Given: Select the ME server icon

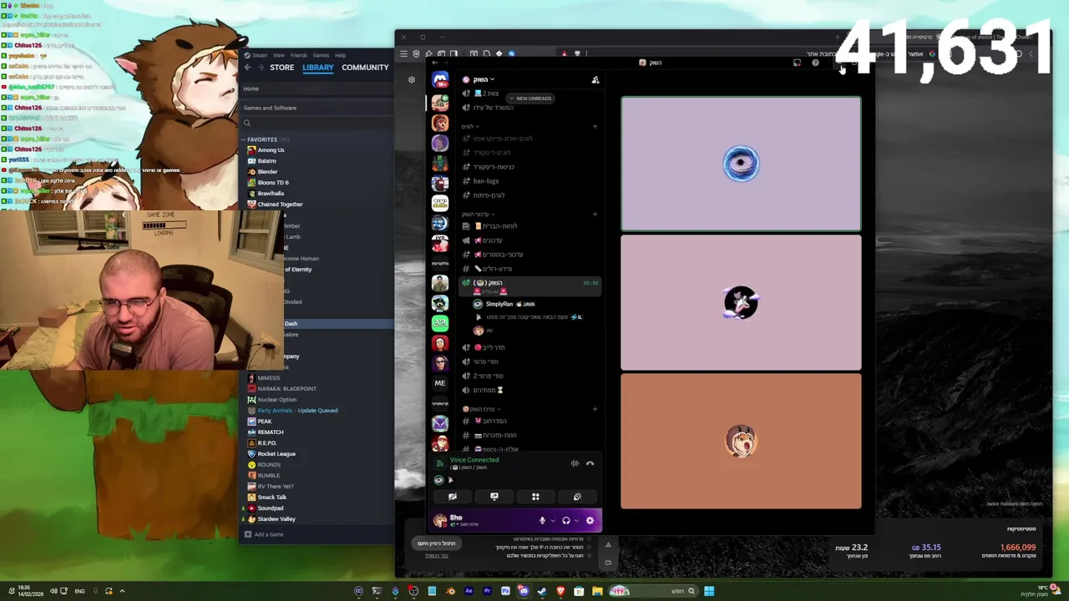Looking at the screenshot, I should (440, 383).
